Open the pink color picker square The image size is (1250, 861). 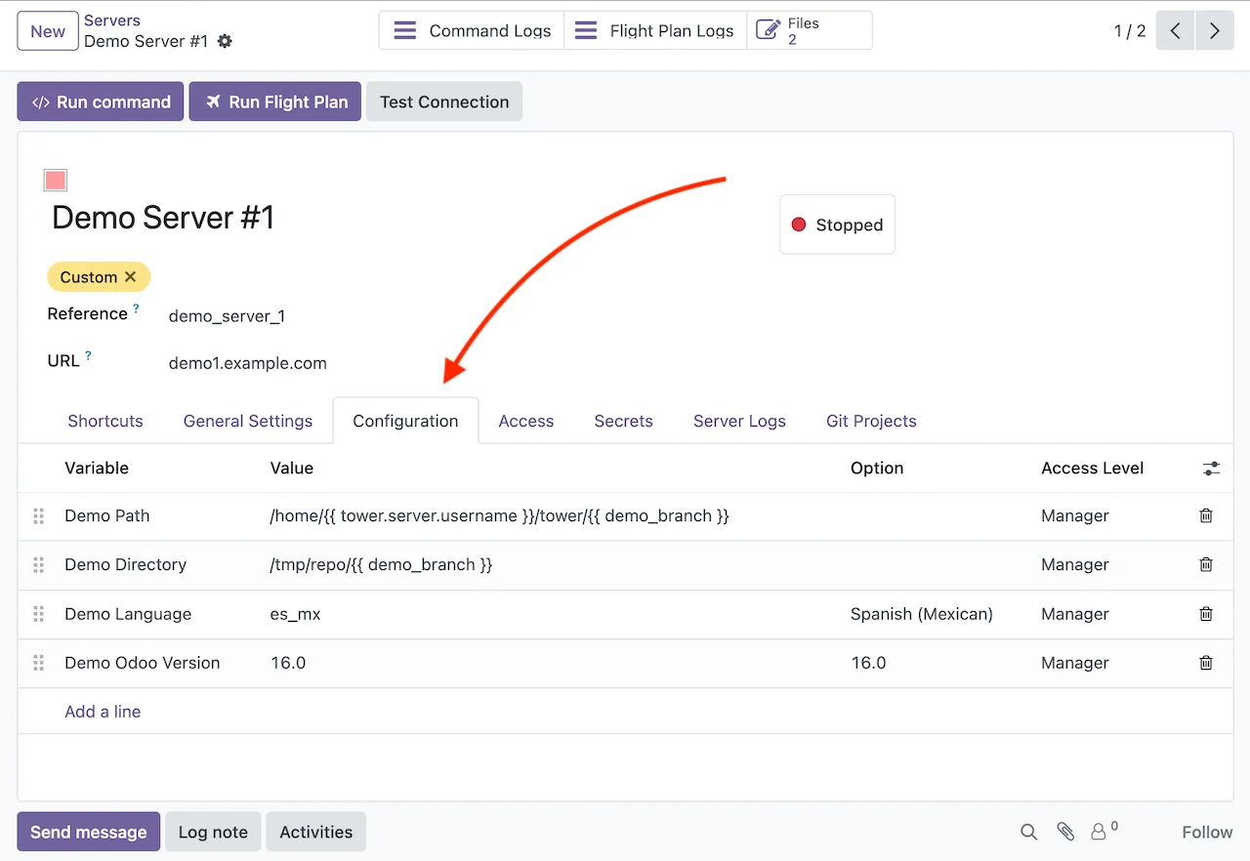56,181
